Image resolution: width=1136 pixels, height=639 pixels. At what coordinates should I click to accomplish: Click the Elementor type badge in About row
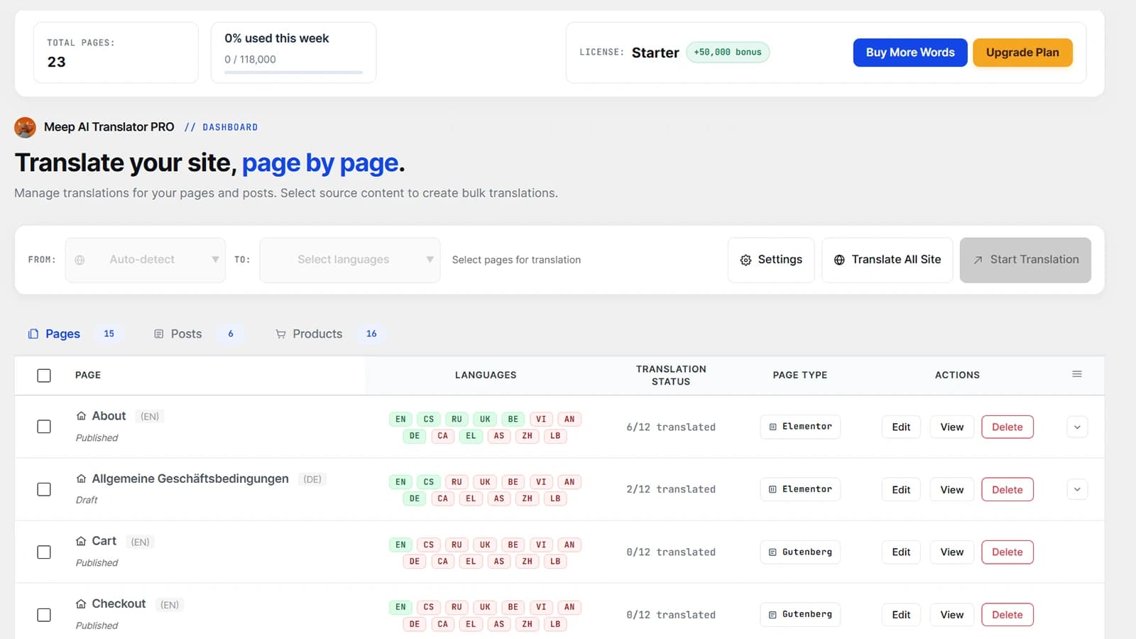coord(800,427)
